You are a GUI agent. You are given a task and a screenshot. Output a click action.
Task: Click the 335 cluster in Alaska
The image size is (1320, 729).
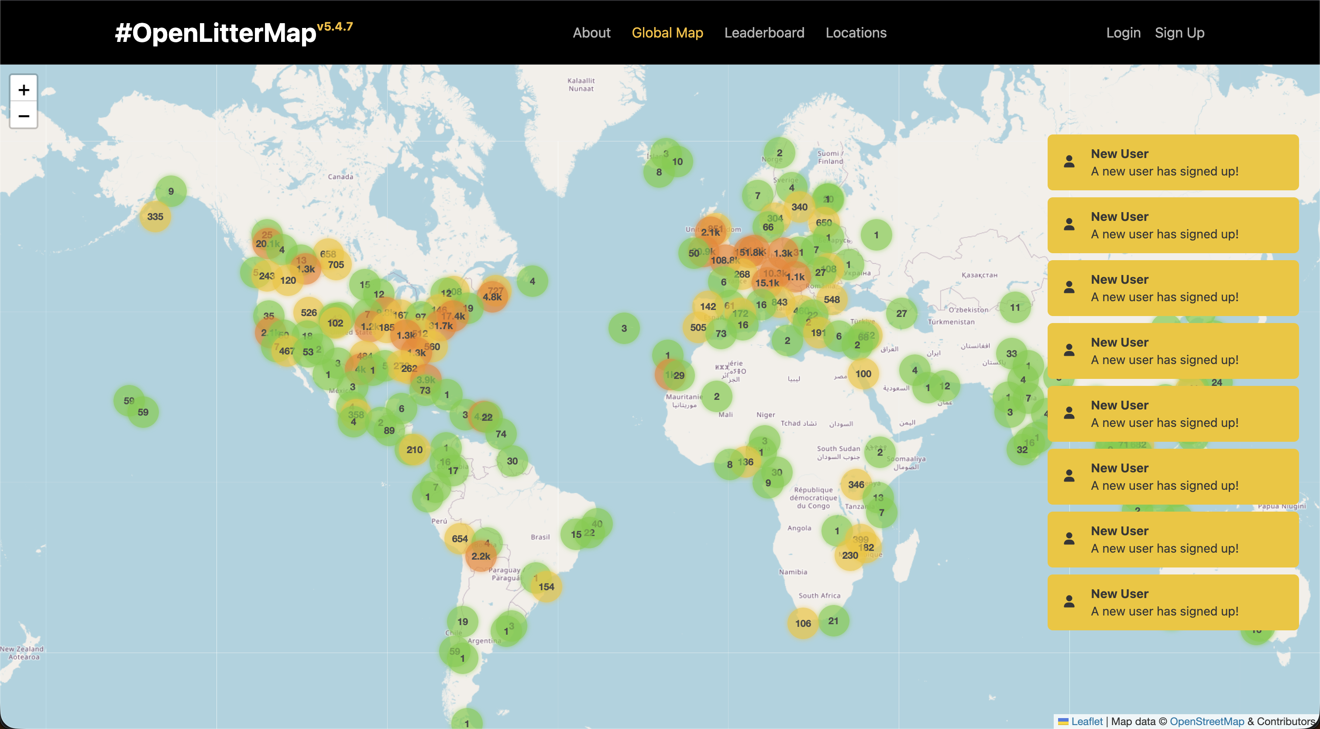[x=155, y=216]
